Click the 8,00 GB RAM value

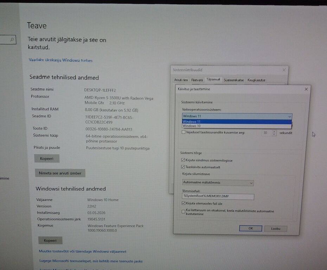(x=111, y=110)
